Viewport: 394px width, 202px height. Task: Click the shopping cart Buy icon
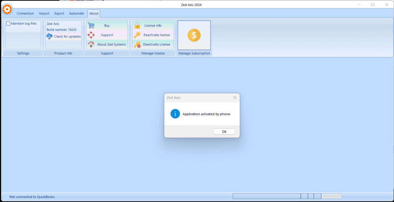[x=91, y=25]
